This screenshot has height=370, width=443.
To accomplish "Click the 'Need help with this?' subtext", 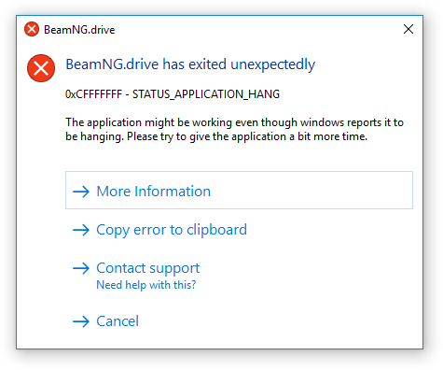I will click(146, 285).
